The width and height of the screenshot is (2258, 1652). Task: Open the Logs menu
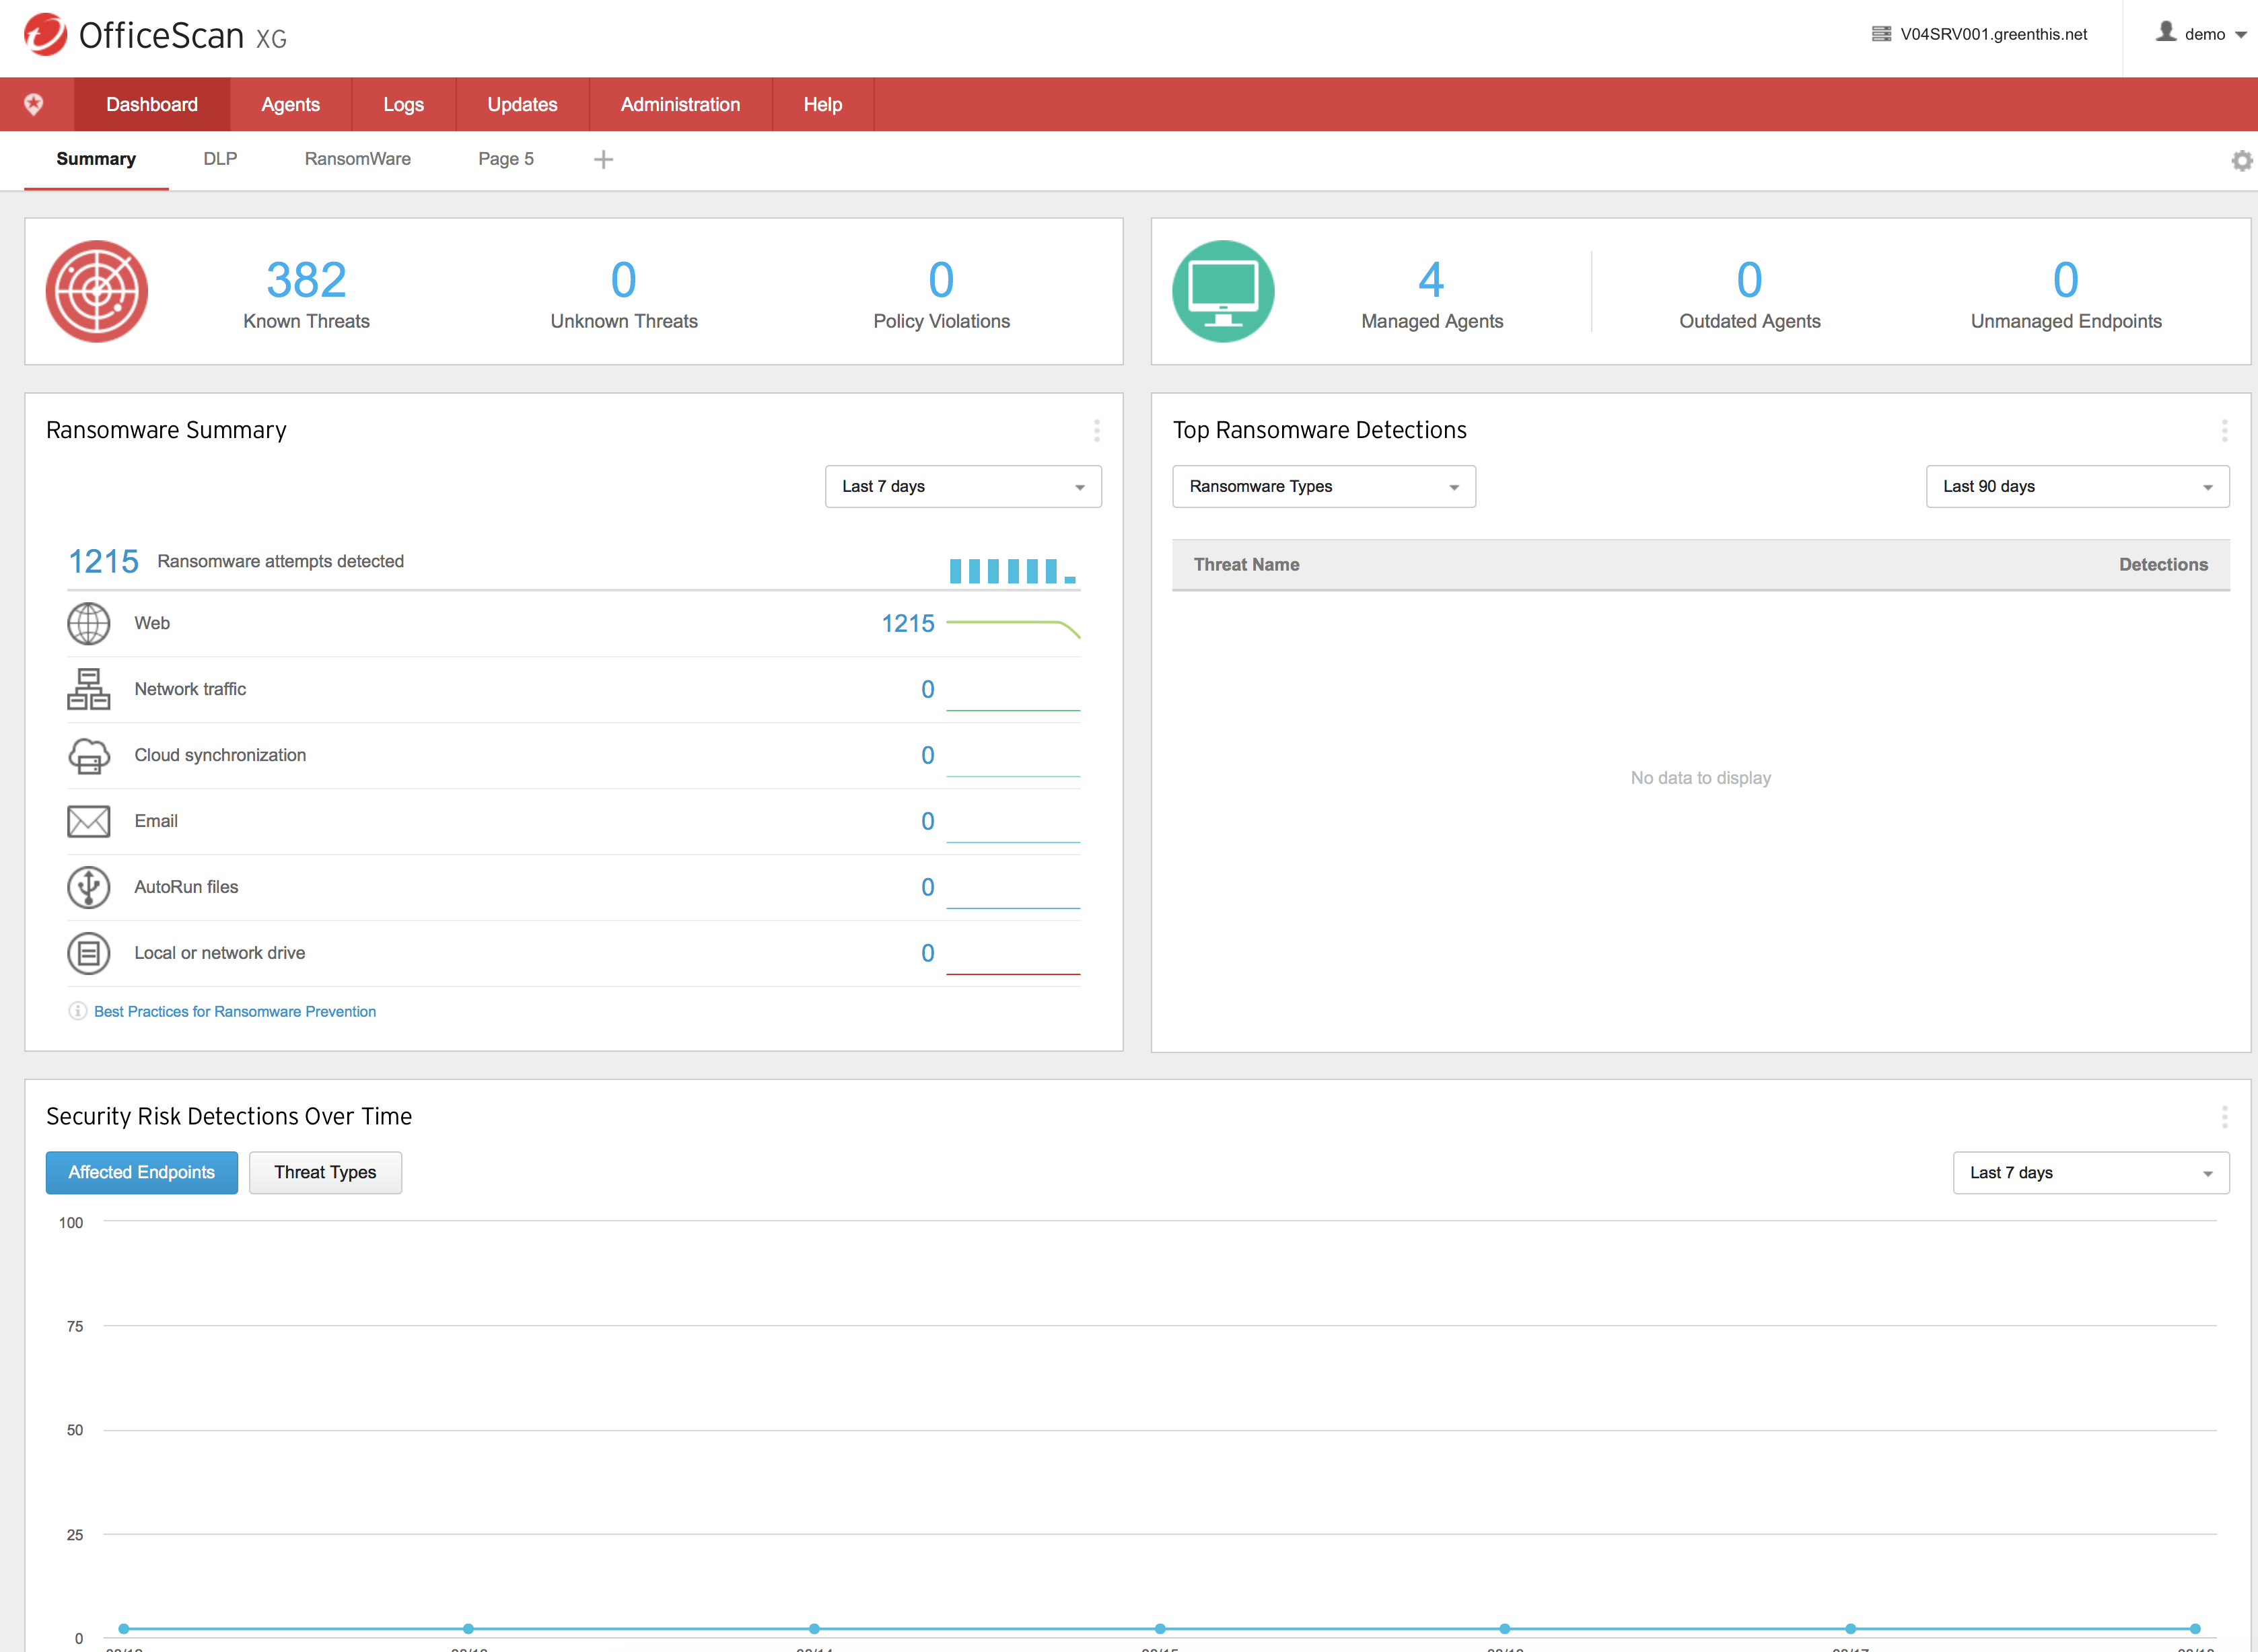[x=404, y=105]
